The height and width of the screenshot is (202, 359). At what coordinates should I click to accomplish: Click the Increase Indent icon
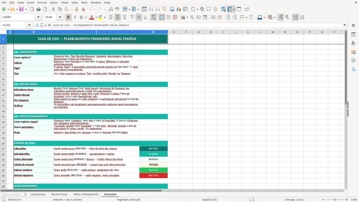228,17
